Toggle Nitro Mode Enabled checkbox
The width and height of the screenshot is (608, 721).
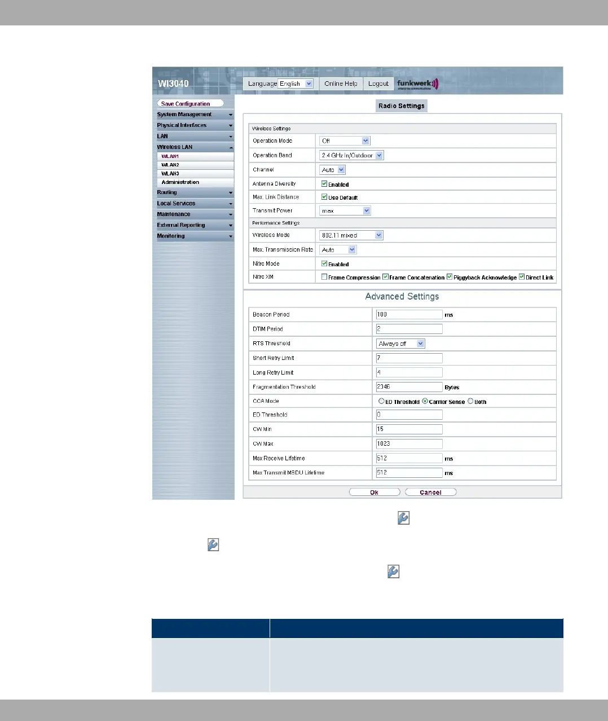pyautogui.click(x=324, y=263)
